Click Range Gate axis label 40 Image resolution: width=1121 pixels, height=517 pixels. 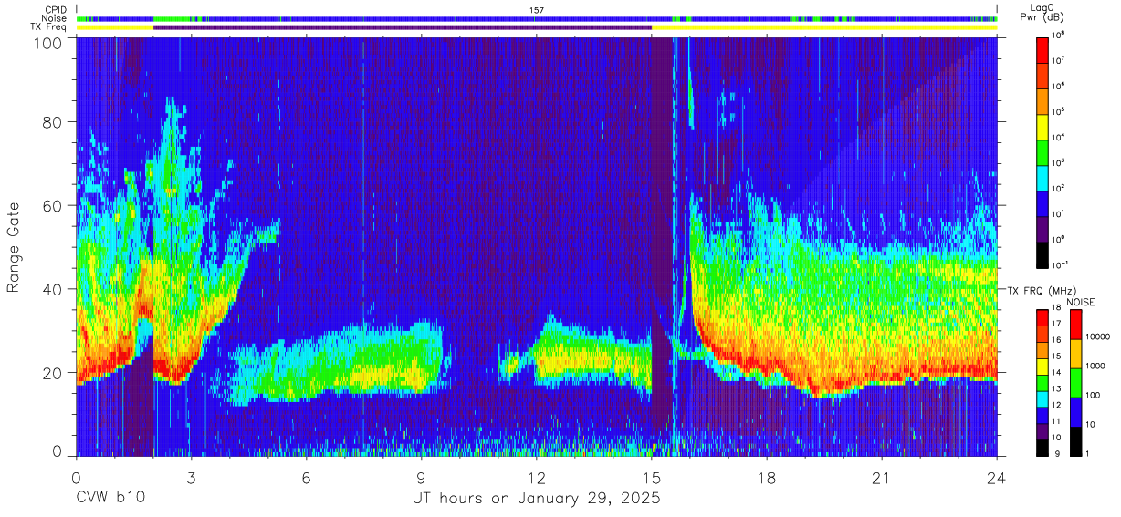click(x=54, y=289)
